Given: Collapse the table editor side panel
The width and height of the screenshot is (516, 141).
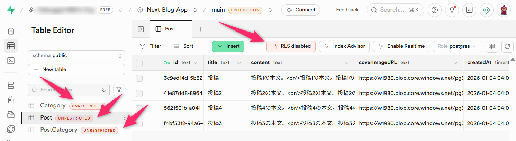Looking at the screenshot, I should [141, 29].
